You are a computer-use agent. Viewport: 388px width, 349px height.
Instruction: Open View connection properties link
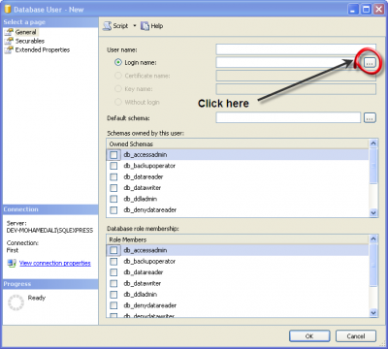(55, 263)
